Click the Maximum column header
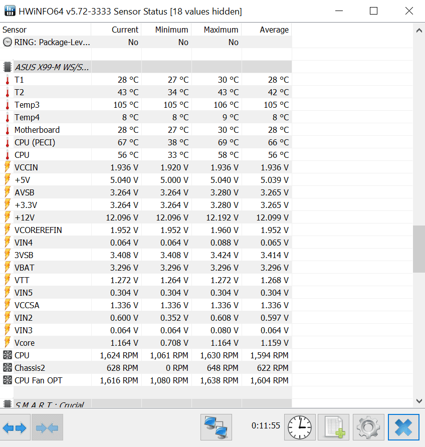Image resolution: width=425 pixels, height=447 pixels. [217, 30]
